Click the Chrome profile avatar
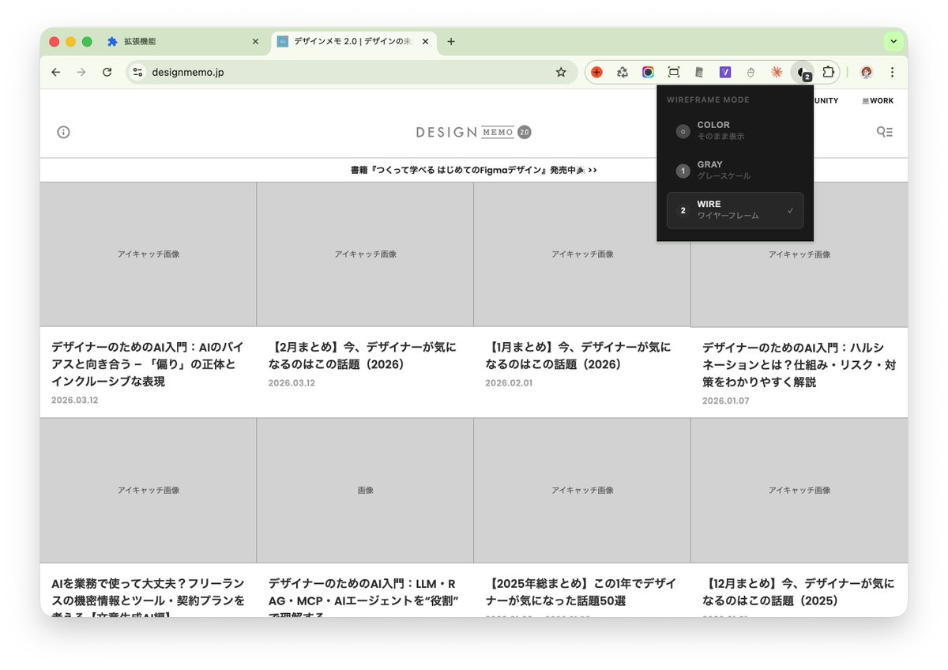948x670 pixels. pyautogui.click(x=866, y=72)
